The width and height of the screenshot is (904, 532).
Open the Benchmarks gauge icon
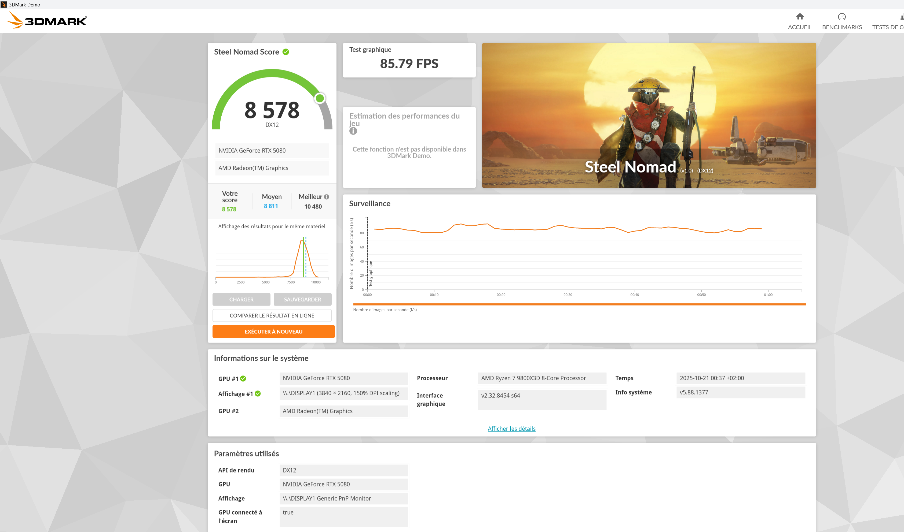click(x=841, y=17)
